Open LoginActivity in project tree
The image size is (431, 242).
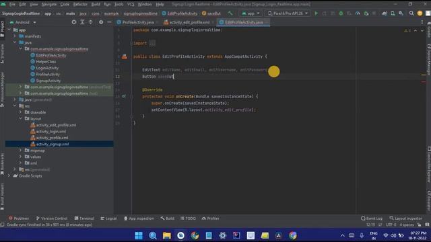47,68
